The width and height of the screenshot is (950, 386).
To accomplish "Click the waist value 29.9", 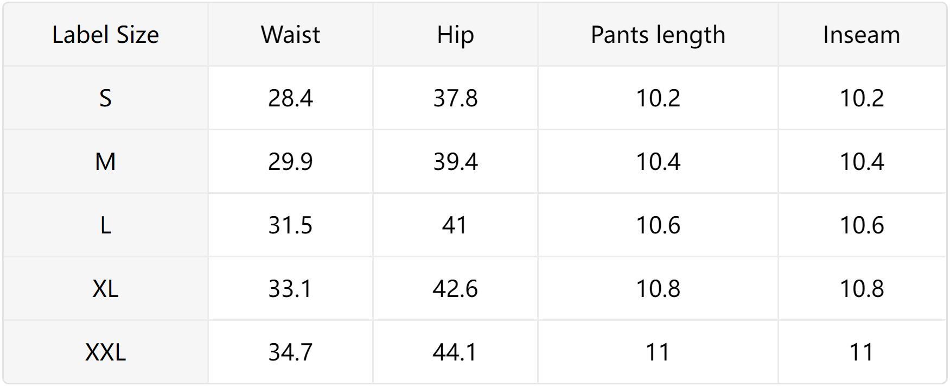I will [x=290, y=162].
